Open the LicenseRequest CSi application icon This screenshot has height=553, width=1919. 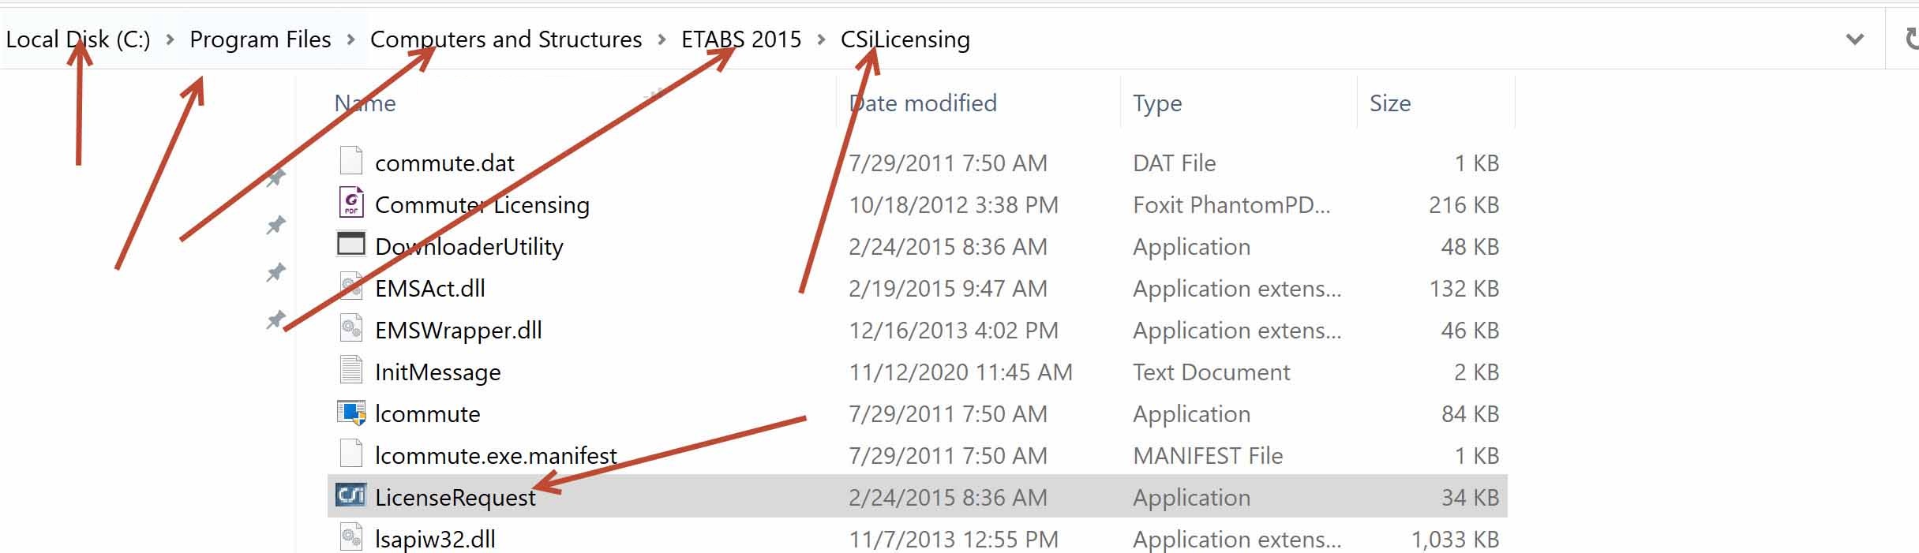click(x=350, y=496)
